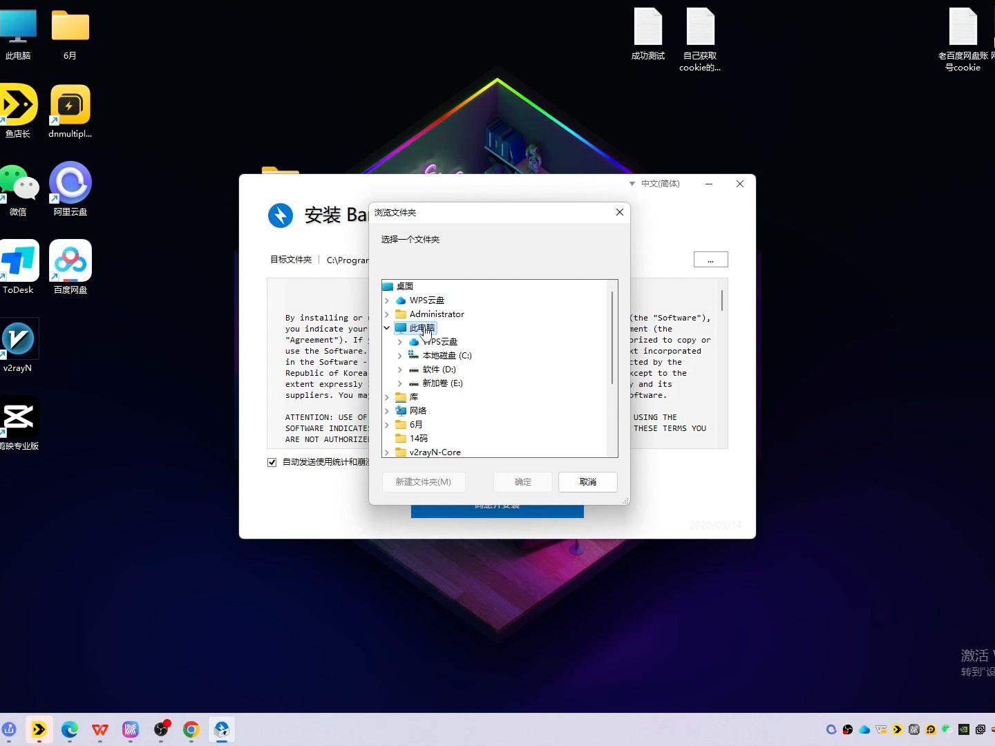
Task: Click 阿里云盘 tray icon
Action: tap(831, 729)
